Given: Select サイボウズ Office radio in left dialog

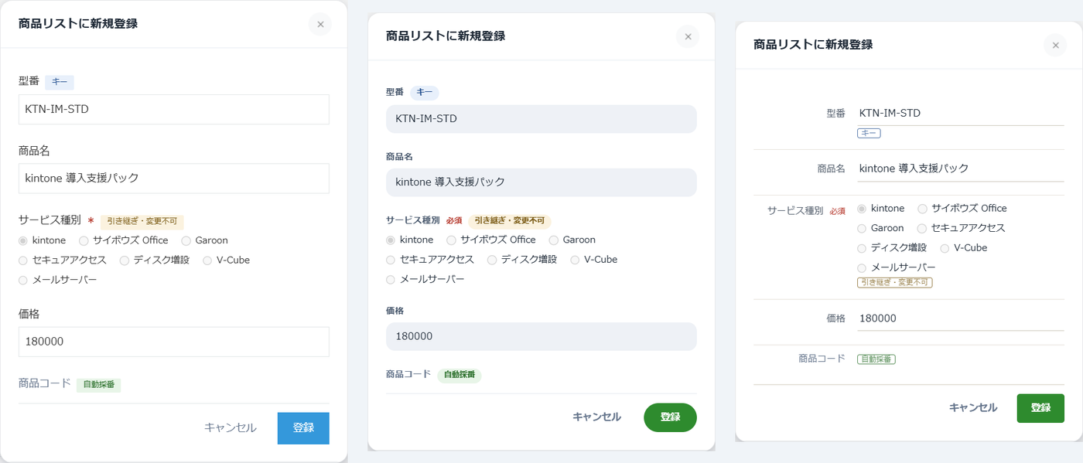Looking at the screenshot, I should tap(84, 240).
